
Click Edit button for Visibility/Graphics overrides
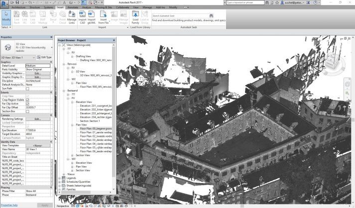(38, 73)
